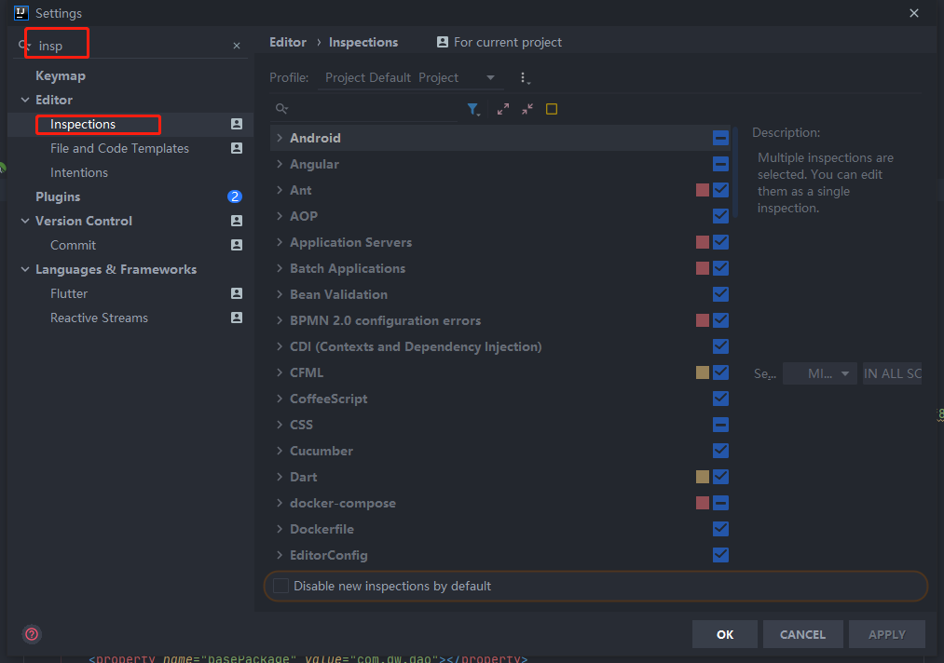Open the Profile dropdown

click(411, 77)
